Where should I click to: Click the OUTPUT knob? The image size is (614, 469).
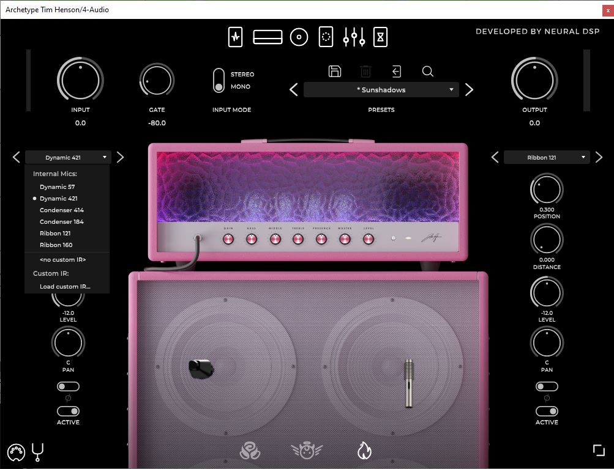(534, 79)
